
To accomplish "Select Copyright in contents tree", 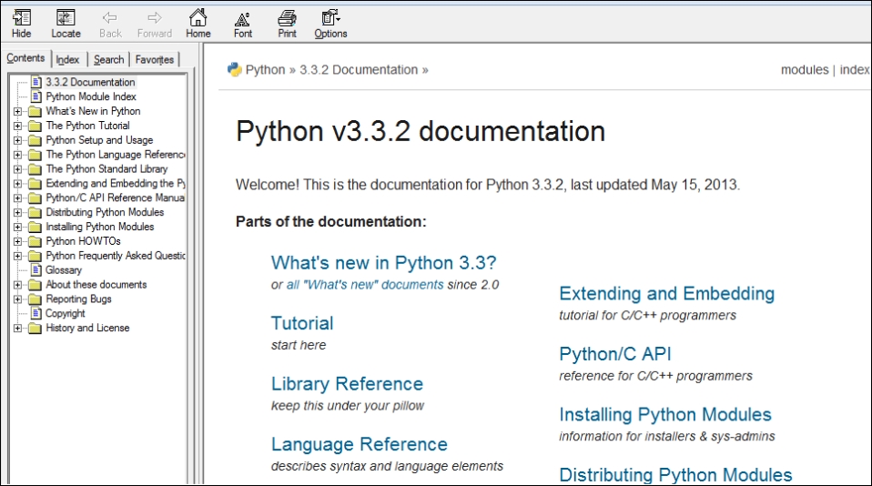I will coord(65,313).
